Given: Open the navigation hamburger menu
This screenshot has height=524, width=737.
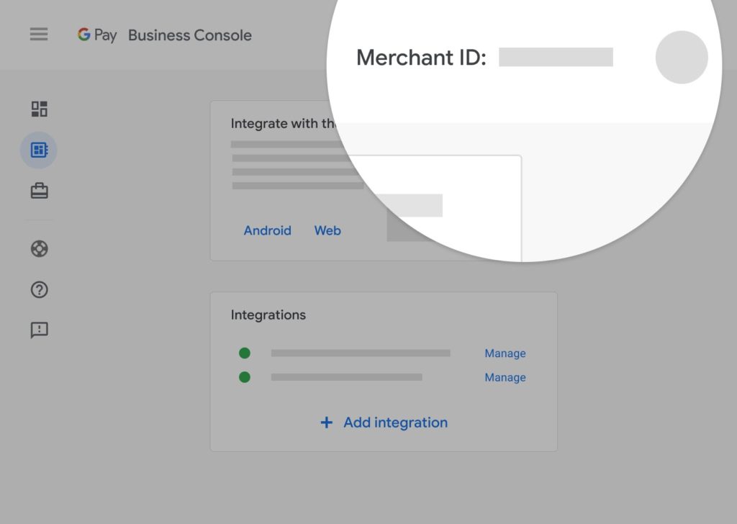Looking at the screenshot, I should tap(38, 35).
